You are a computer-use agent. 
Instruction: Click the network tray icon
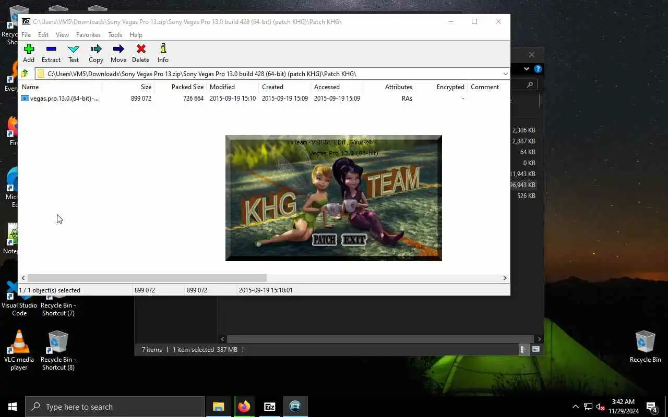coord(588,407)
